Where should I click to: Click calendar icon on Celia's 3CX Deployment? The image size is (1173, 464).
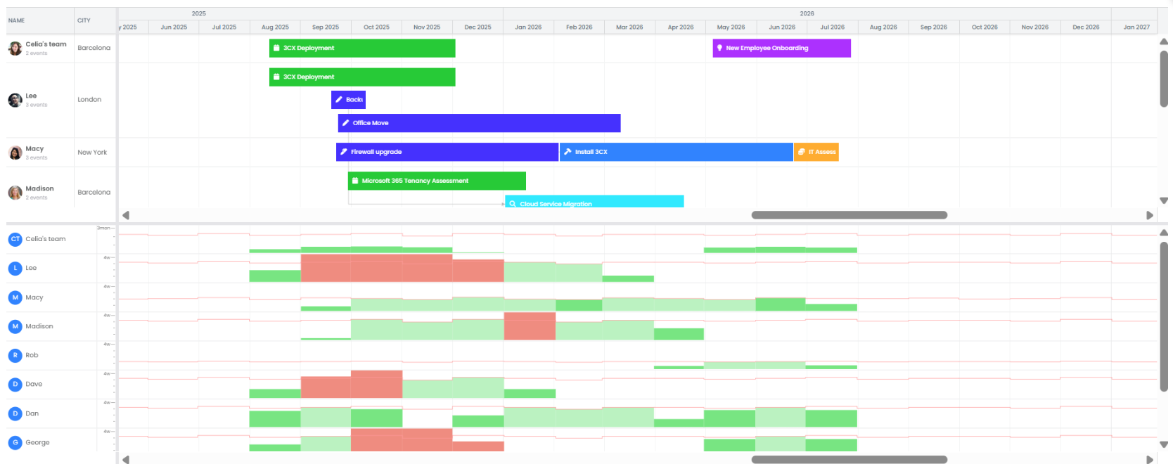coord(276,48)
